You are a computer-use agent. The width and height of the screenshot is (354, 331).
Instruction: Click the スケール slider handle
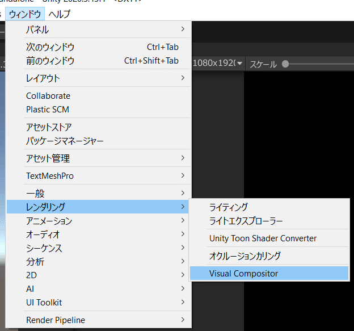(285, 64)
